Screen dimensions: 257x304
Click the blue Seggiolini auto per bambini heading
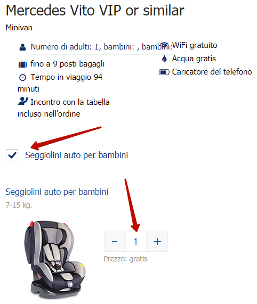(57, 192)
